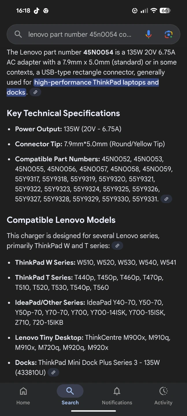This screenshot has width=187, height=416.
Task: Tap the home indicator bar at bottom
Action: click(93, 411)
